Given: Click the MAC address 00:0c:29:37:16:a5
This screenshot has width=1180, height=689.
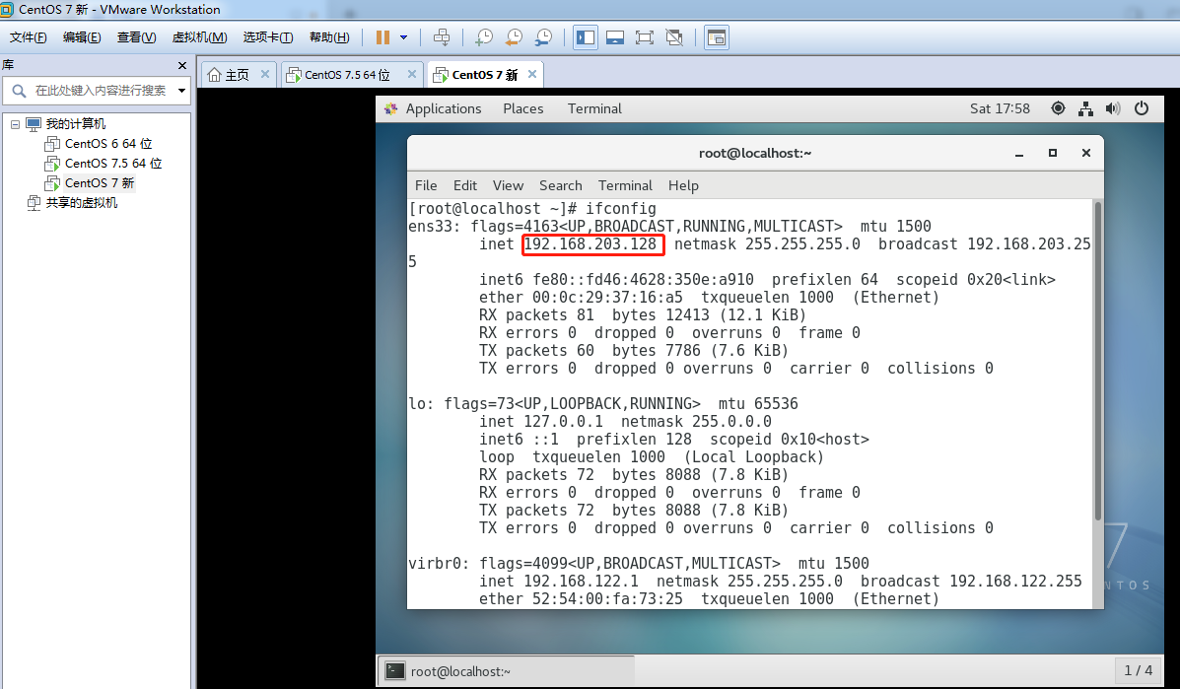Looking at the screenshot, I should tap(607, 297).
